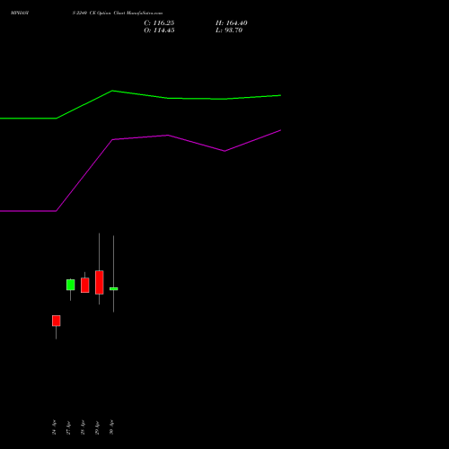Viewport: 449px width, 449px height.
Task: Select the tall red candlestick for 29 Apr
Action: [x=100, y=282]
